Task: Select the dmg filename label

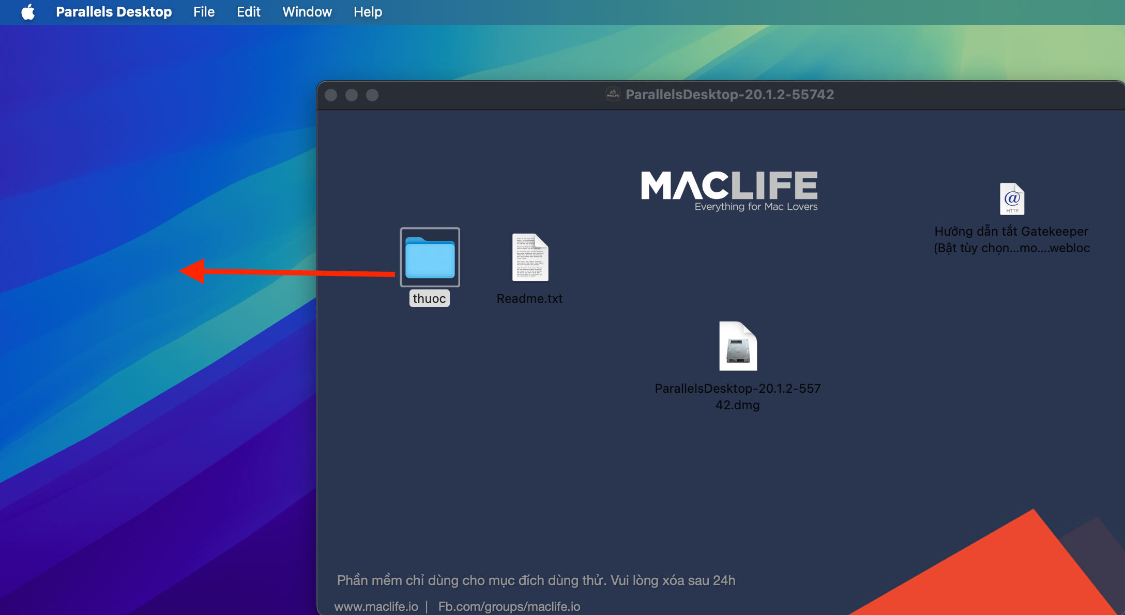Action: 738,396
